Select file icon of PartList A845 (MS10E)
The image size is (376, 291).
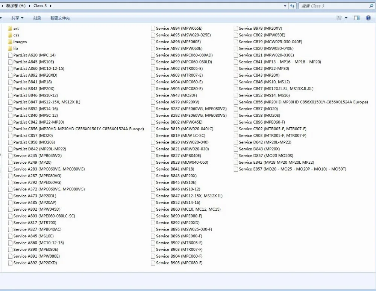[10, 62]
